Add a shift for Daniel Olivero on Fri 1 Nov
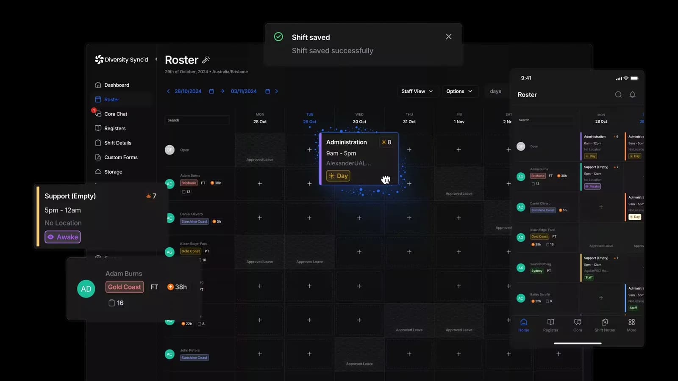 click(x=458, y=218)
